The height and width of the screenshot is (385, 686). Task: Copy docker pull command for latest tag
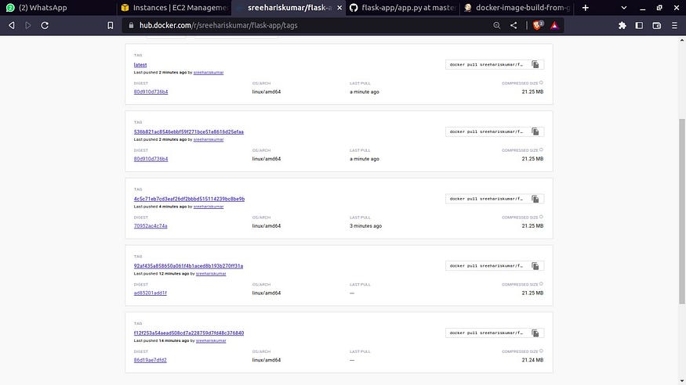535,65
